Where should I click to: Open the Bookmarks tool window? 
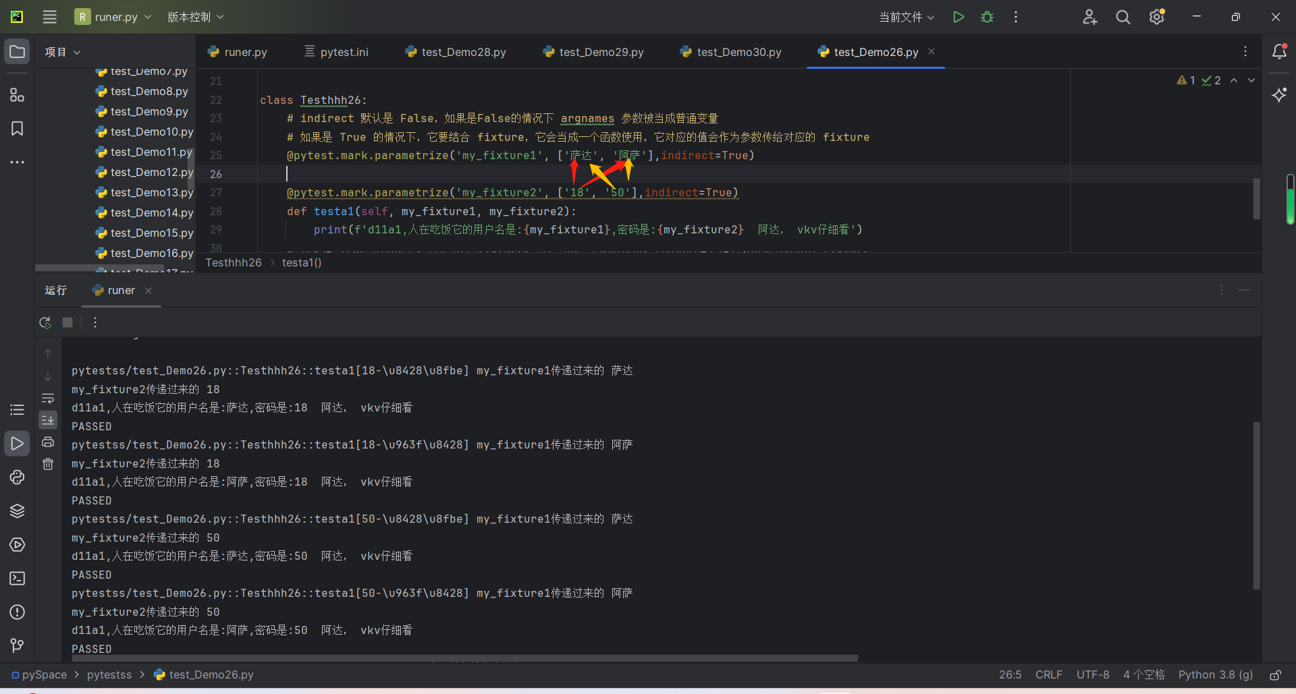(18, 129)
